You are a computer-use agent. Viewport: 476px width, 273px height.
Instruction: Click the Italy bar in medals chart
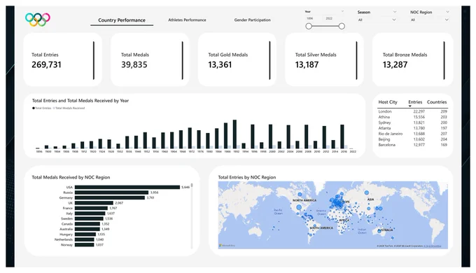[90, 213]
